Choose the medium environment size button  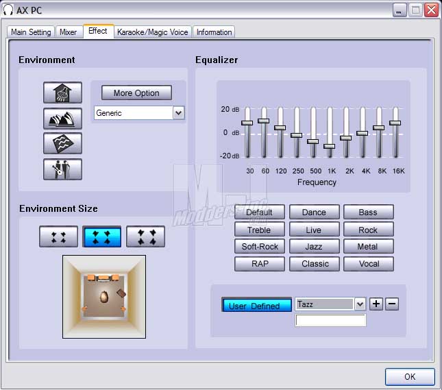coord(101,236)
